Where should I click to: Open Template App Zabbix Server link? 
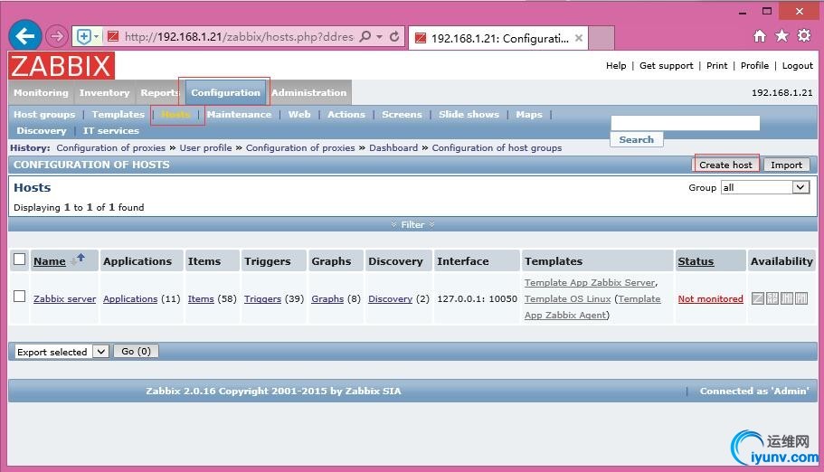[590, 282]
